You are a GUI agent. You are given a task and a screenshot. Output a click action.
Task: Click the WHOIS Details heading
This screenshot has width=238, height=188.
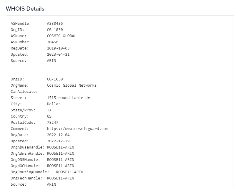tap(25, 9)
